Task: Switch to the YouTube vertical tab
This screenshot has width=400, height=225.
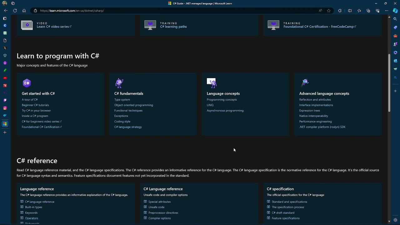Action: tap(5, 78)
